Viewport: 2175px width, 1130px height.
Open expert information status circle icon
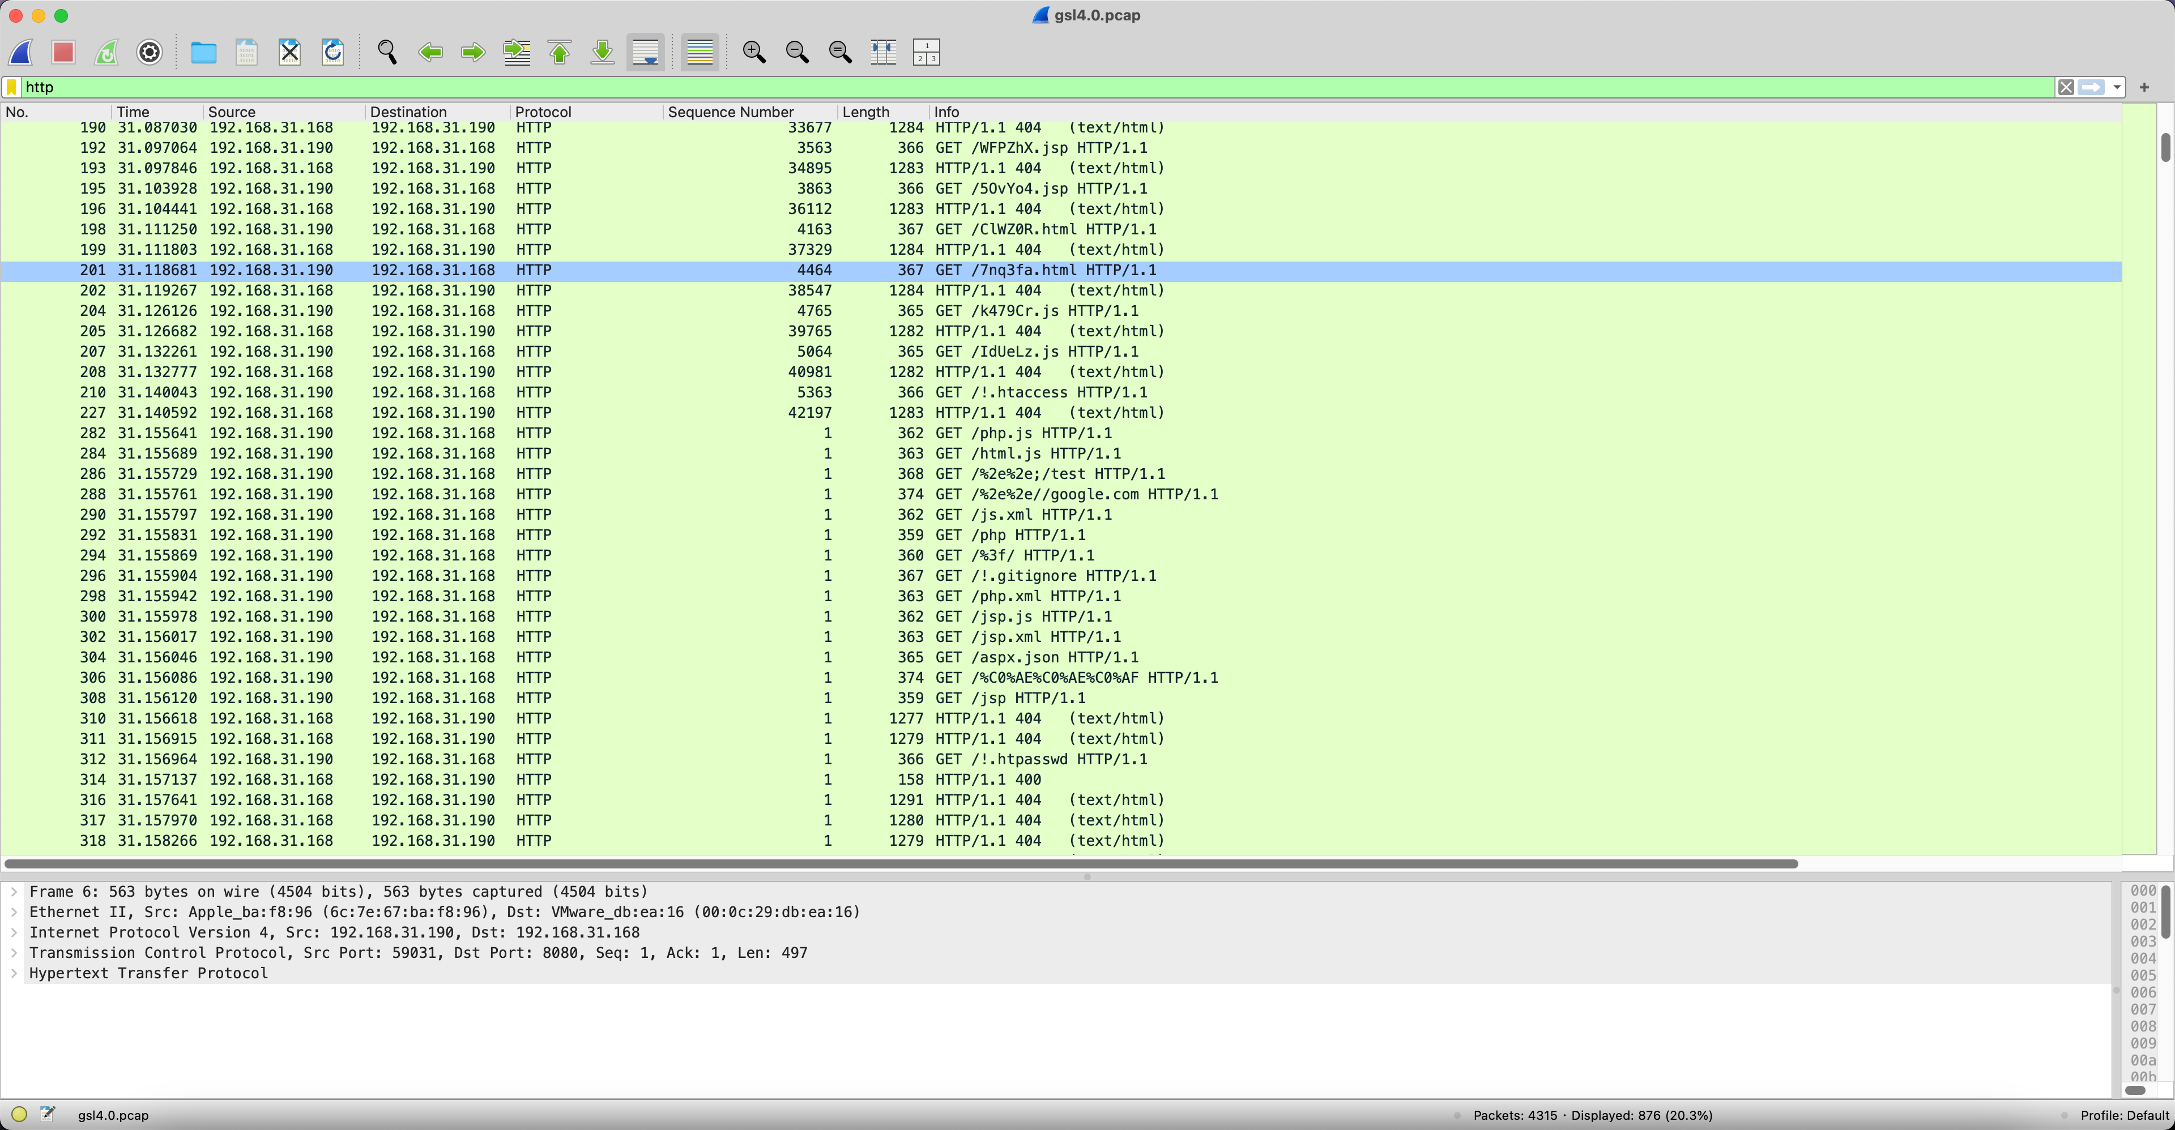[x=19, y=1114]
